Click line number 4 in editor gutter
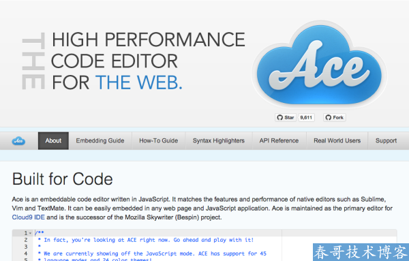 pyautogui.click(x=26, y=254)
